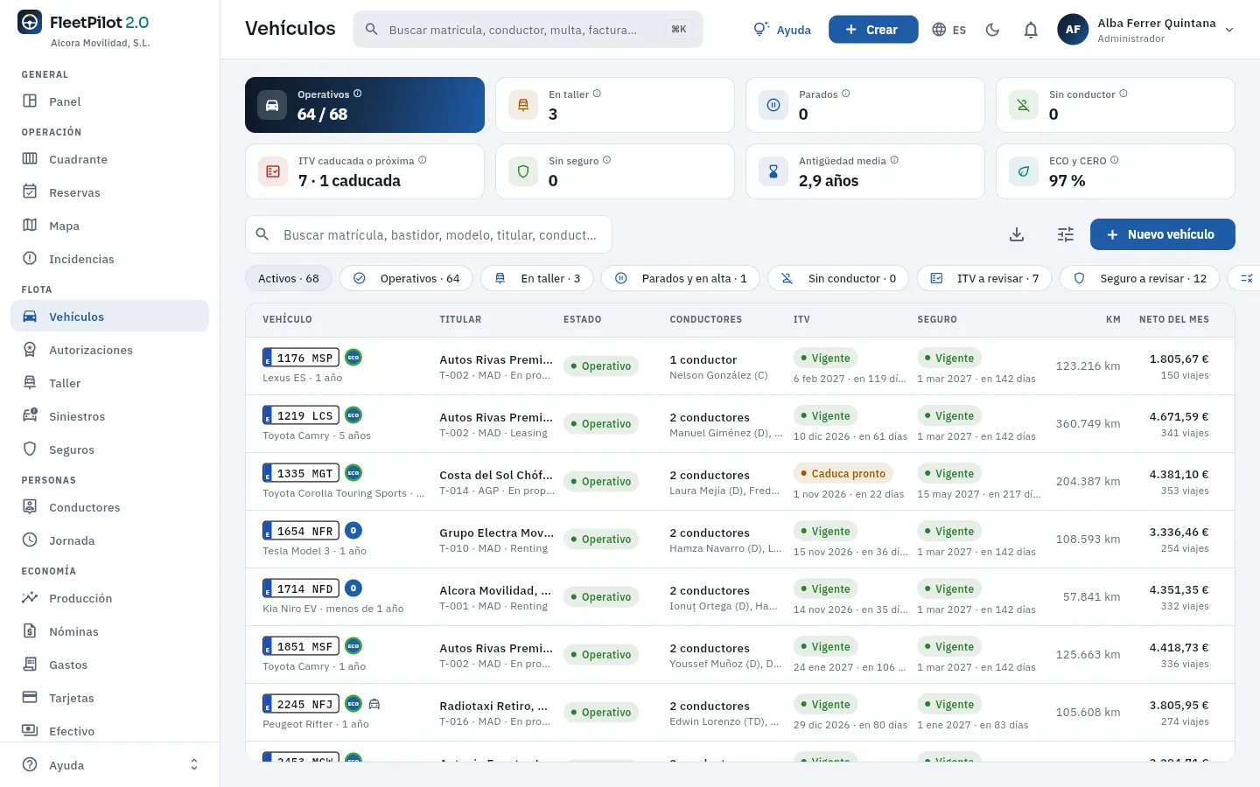Open Reservas in sidebar
This screenshot has width=1260, height=787.
point(109,192)
